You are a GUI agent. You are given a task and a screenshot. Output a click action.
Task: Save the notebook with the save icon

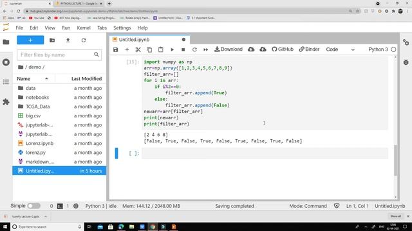(116, 49)
